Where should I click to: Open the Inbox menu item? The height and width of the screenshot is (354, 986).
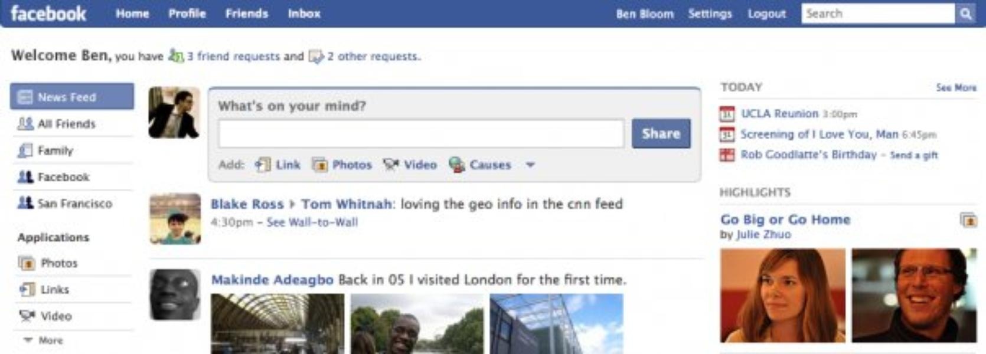coord(304,14)
